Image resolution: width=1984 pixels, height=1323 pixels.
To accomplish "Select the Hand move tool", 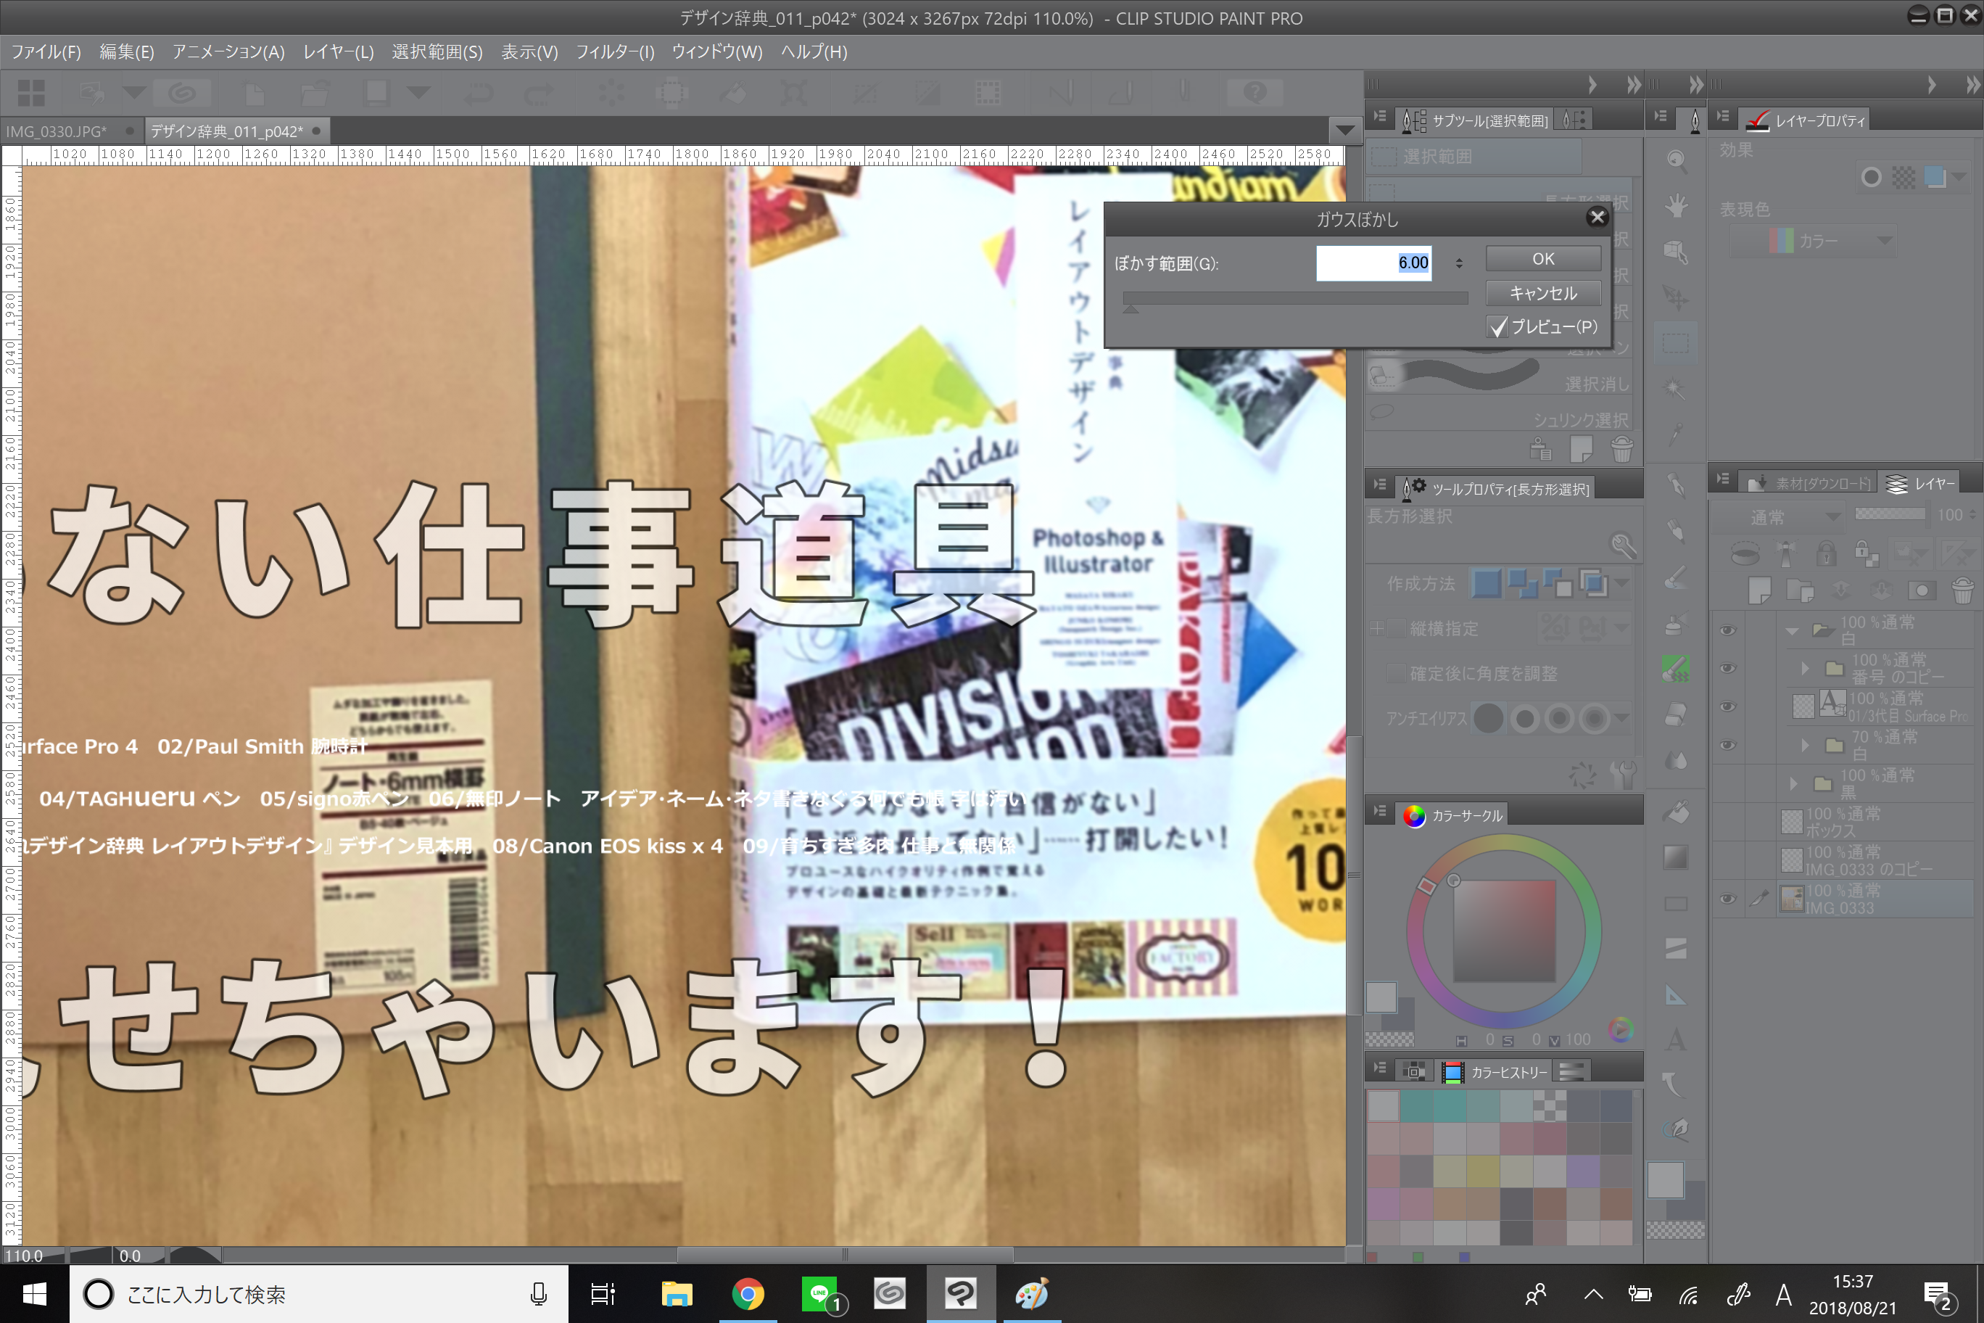I will coord(1676,206).
